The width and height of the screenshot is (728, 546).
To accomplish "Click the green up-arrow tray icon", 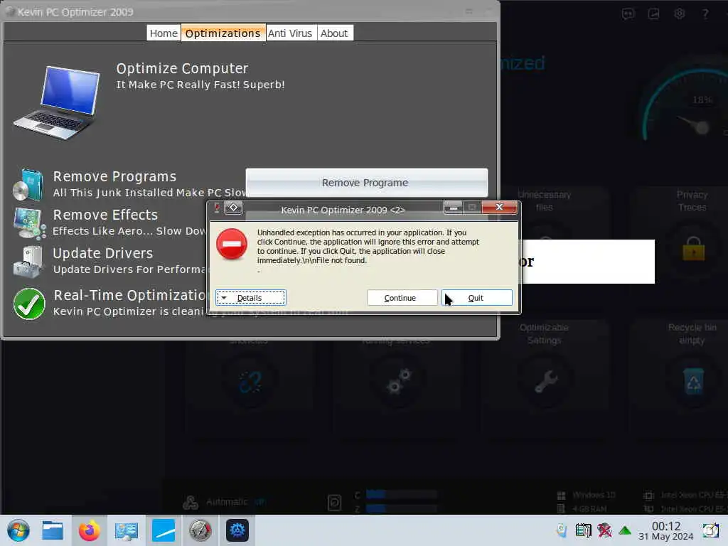I will point(625,530).
